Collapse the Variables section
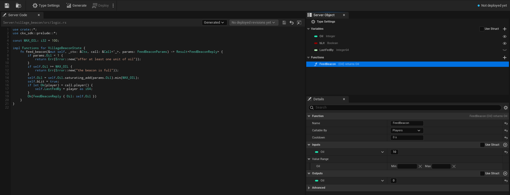Image resolution: width=510 pixels, height=195 pixels. [308, 29]
